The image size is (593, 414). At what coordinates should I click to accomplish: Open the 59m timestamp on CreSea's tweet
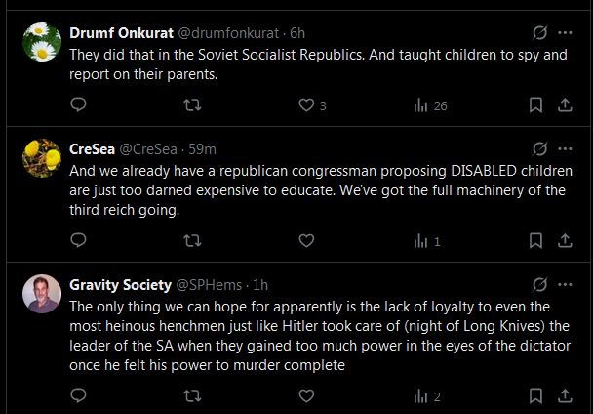(x=202, y=148)
